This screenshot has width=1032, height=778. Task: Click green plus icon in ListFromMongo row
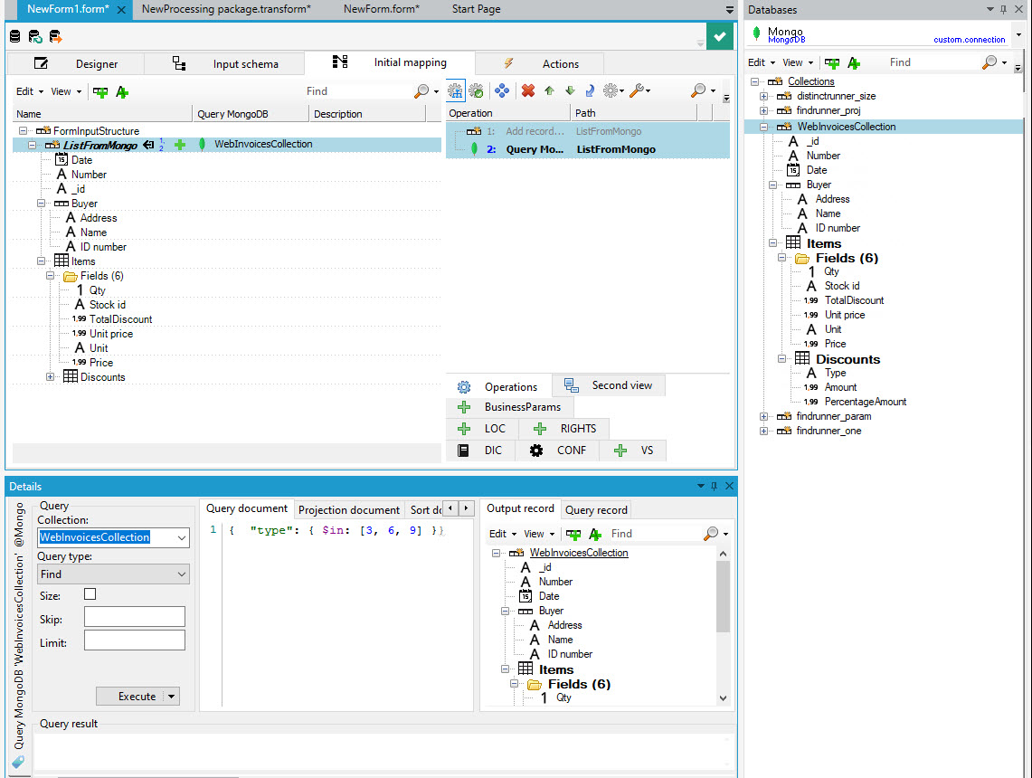click(x=180, y=145)
